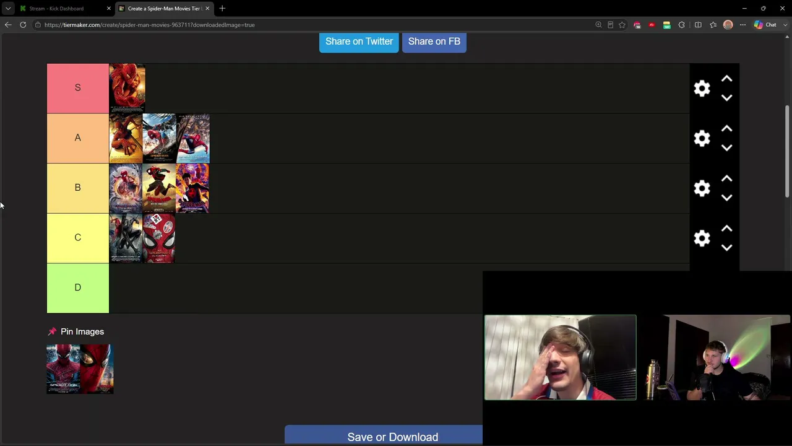The image size is (792, 446).
Task: Click the tiermaker.com address bar URL
Action: click(150, 25)
